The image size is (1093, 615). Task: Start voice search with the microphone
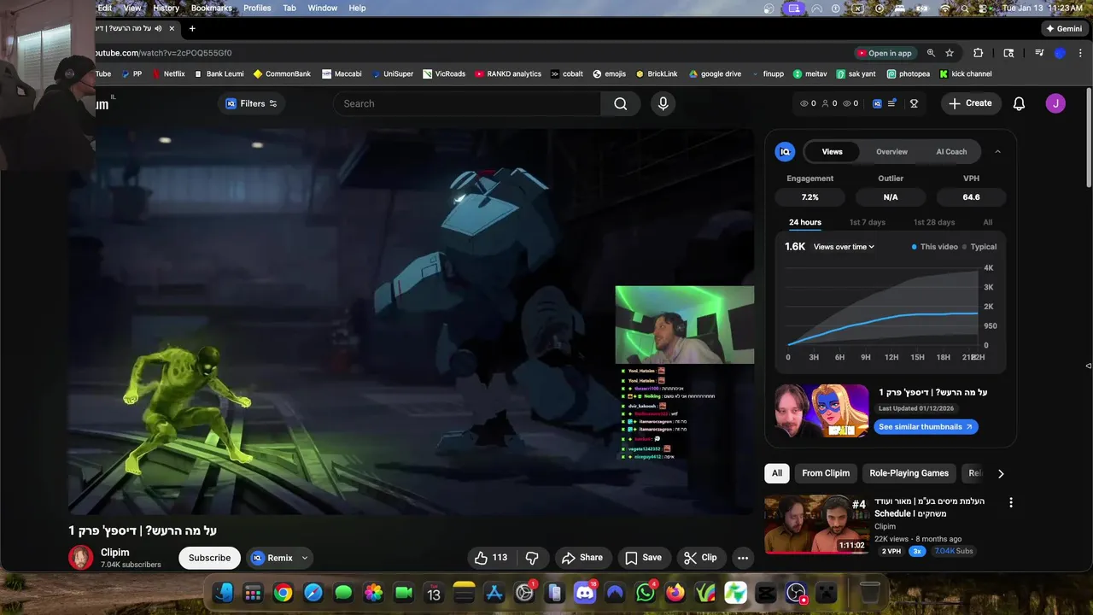[x=663, y=103]
